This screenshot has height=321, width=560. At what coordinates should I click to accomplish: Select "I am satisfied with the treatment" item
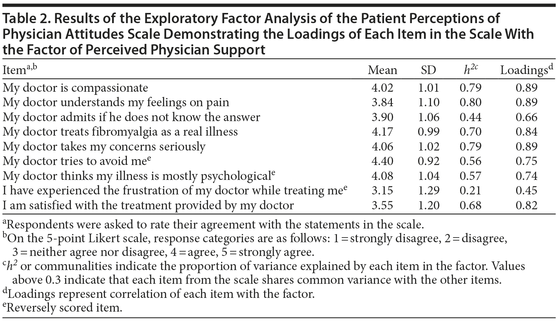[x=148, y=205]
